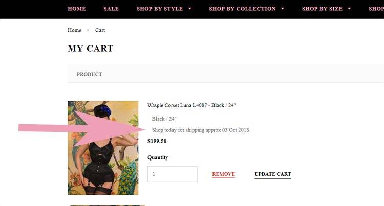Click the Home breadcrumb link
The image size is (384, 206).
[x=74, y=30]
